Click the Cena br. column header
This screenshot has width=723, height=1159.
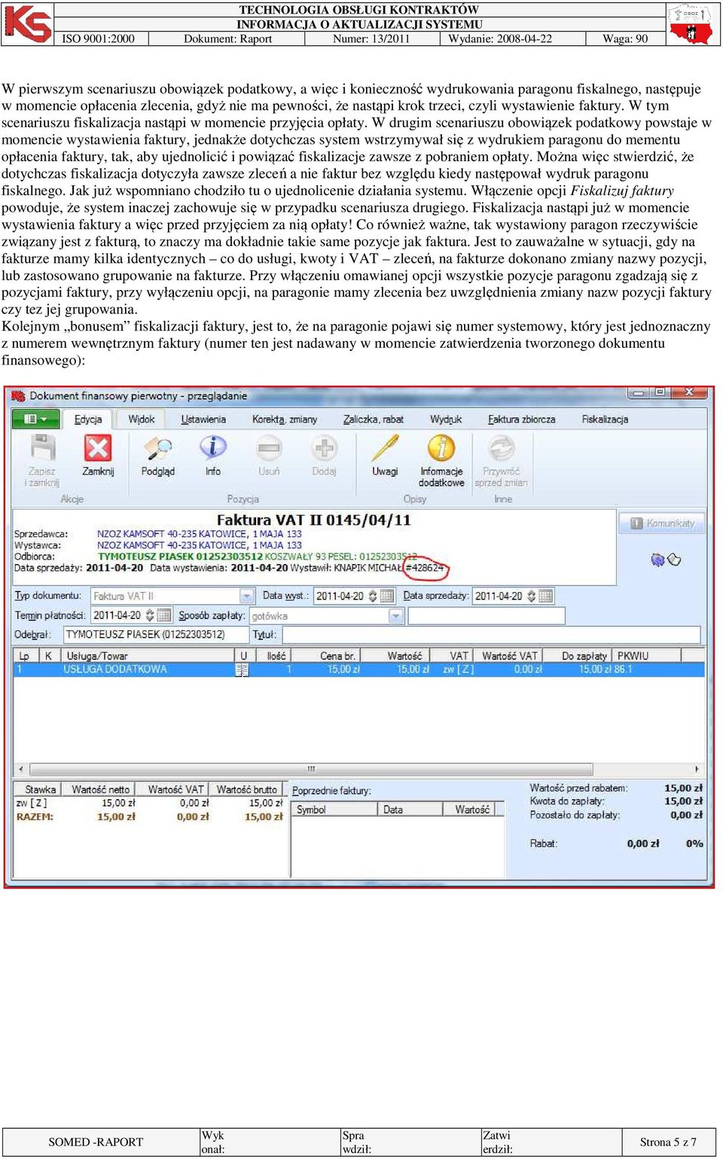click(x=331, y=656)
